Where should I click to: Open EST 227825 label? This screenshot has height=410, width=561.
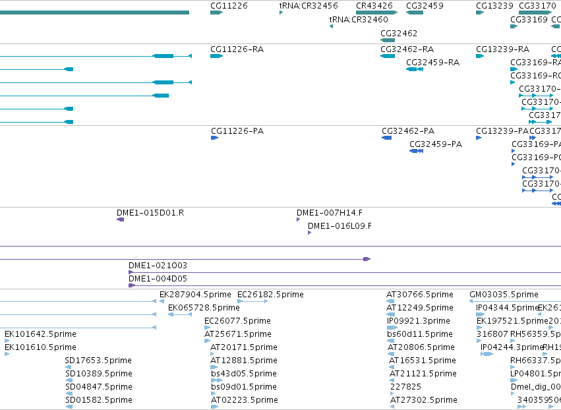pos(405,387)
